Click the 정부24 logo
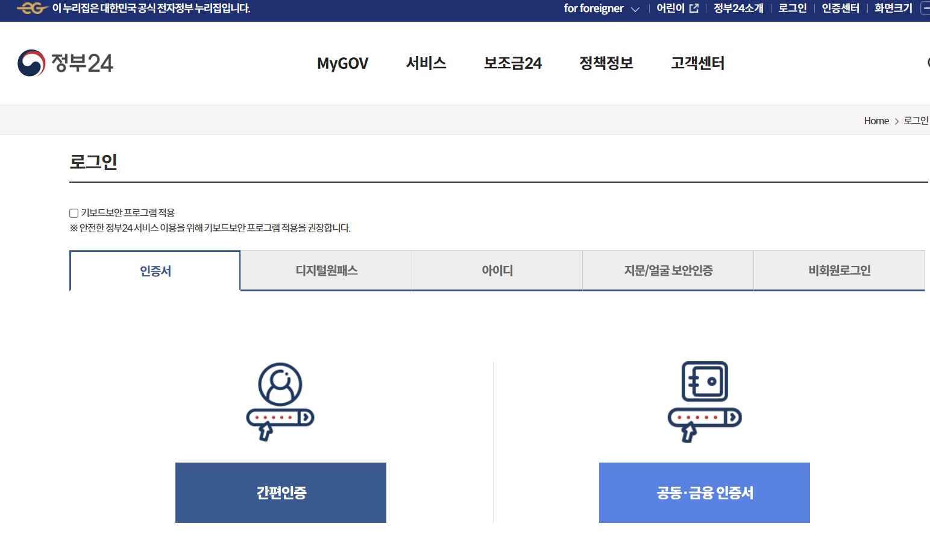 [66, 63]
